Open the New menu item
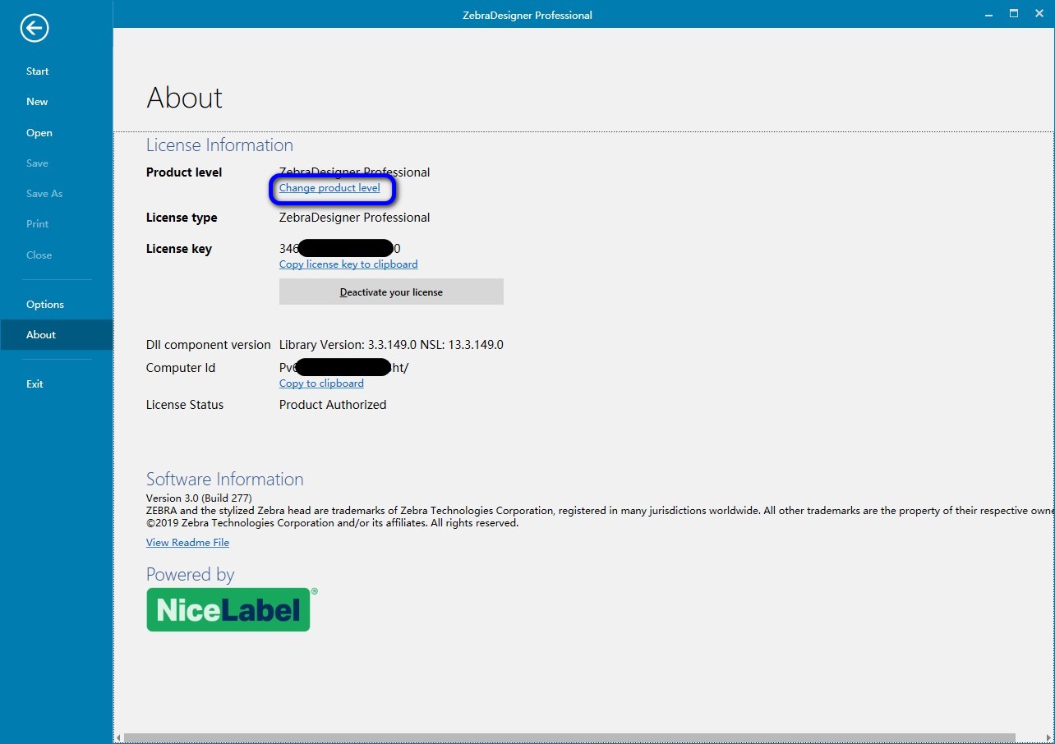This screenshot has width=1055, height=744. [37, 101]
